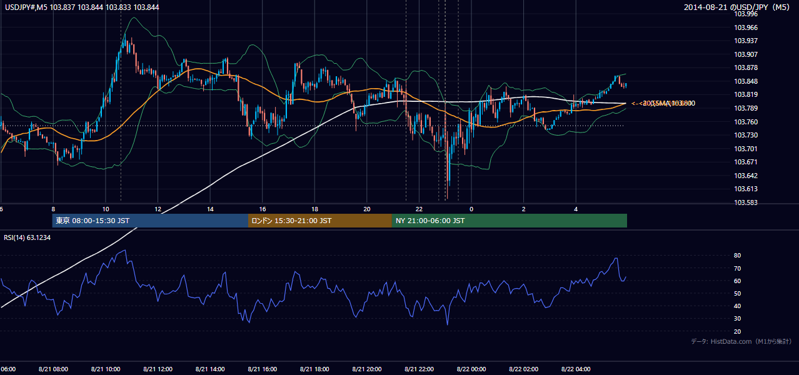Click the 103.907 price axis label
Viewport: 799px width, 375px height.
click(746, 54)
